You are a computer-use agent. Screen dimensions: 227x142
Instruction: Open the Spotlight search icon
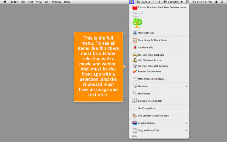pos(222,2)
